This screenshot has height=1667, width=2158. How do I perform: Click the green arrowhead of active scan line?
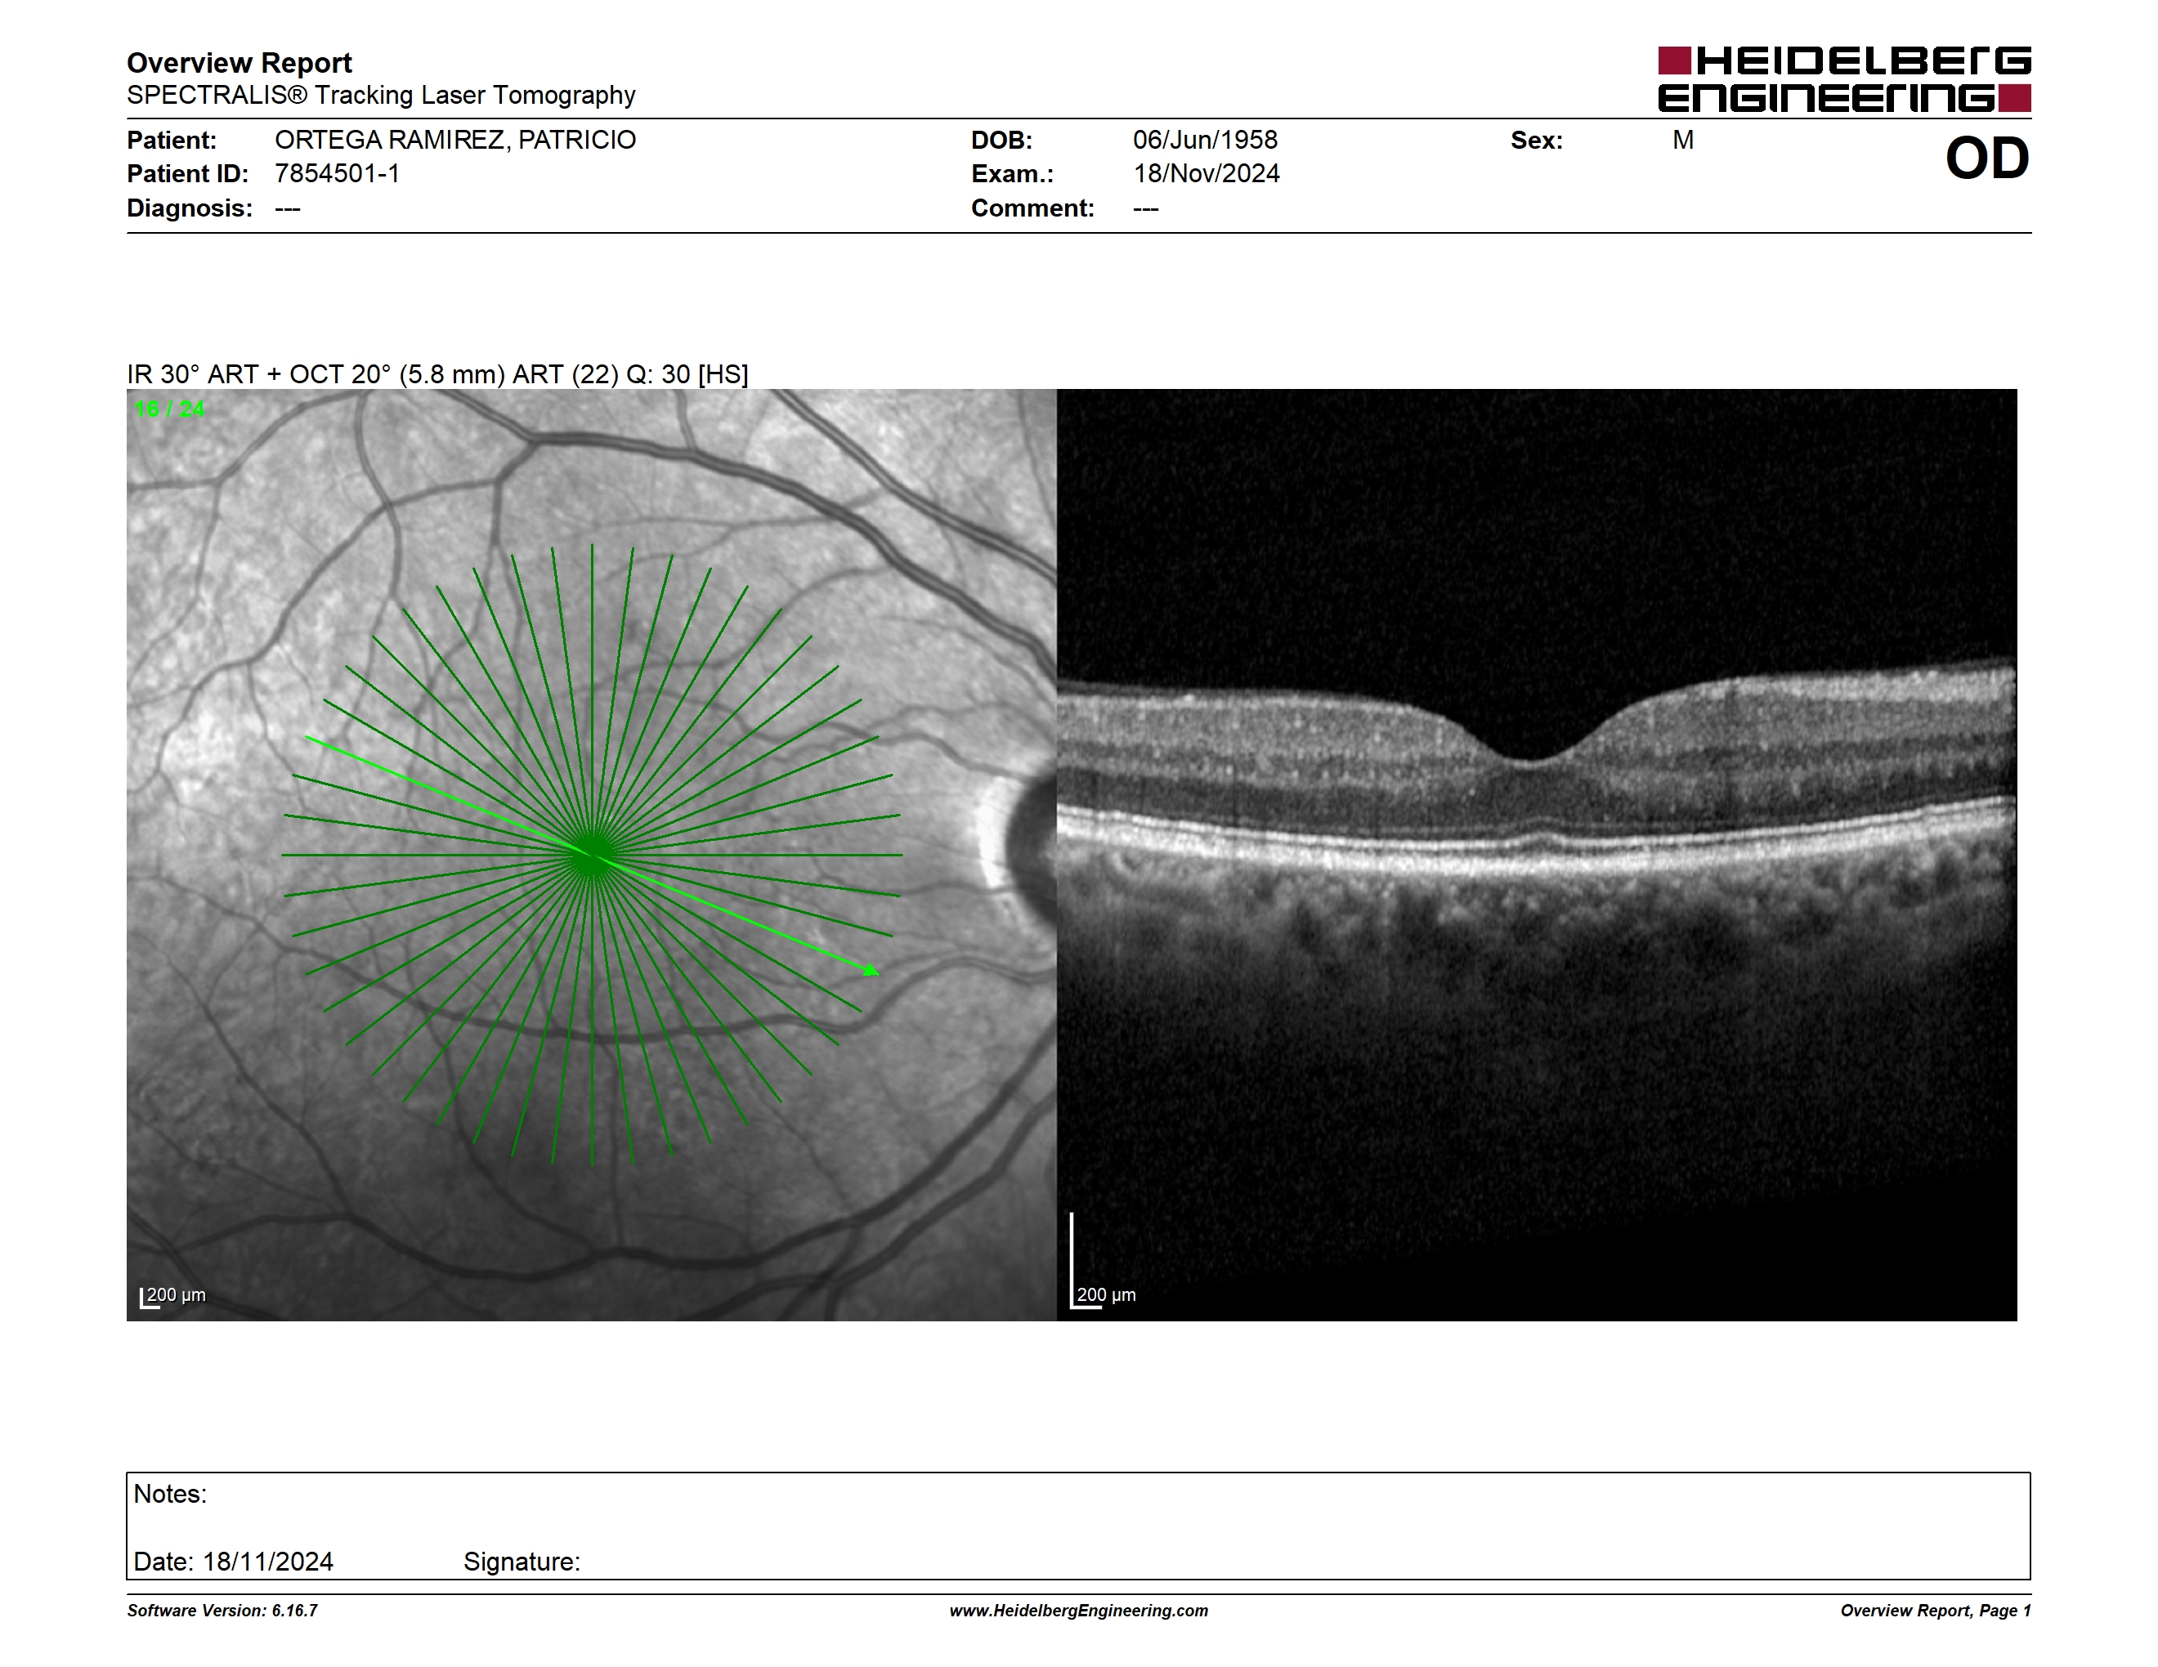pyautogui.click(x=871, y=971)
